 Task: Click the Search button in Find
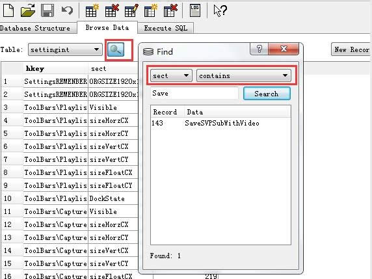(x=267, y=94)
